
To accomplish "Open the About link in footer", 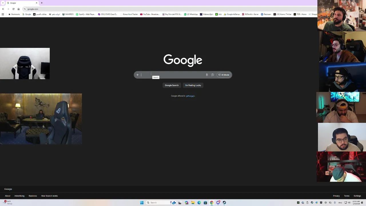I will click(x=7, y=196).
